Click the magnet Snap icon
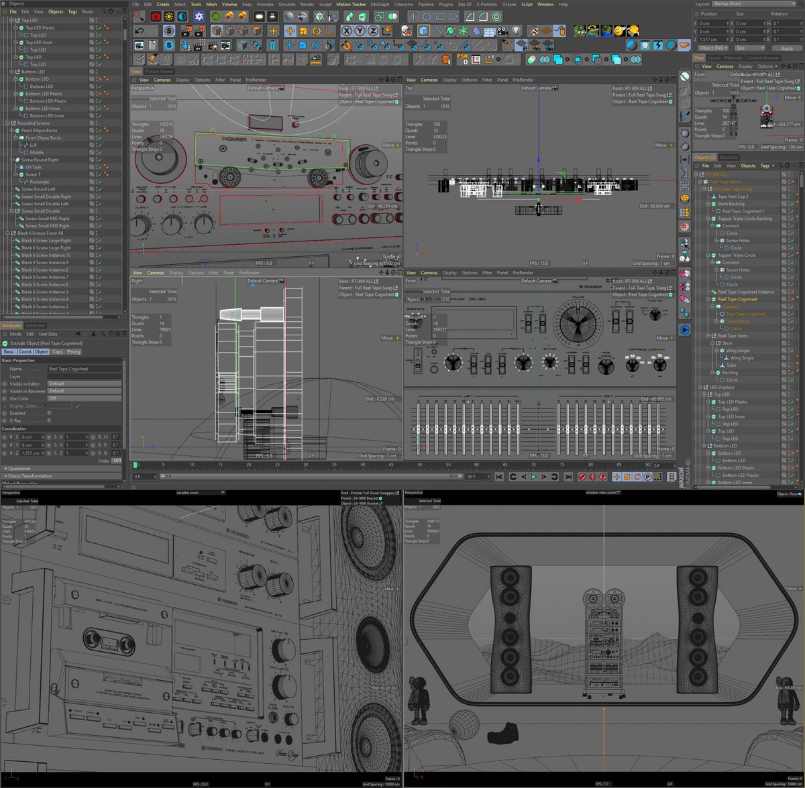The width and height of the screenshot is (805, 788). point(346,45)
